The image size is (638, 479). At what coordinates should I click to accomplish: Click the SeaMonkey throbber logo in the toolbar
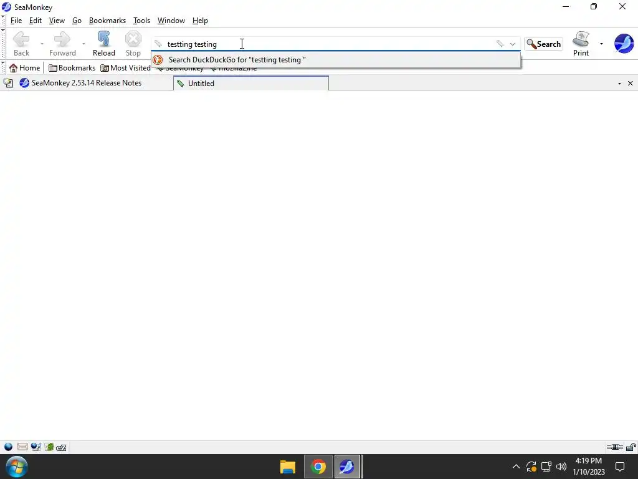(x=624, y=44)
